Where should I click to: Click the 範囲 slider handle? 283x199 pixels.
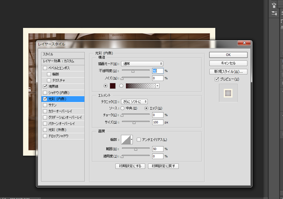[x=136, y=149]
